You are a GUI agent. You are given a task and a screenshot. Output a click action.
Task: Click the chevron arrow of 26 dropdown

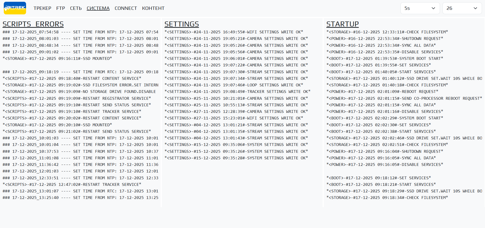coord(475,8)
